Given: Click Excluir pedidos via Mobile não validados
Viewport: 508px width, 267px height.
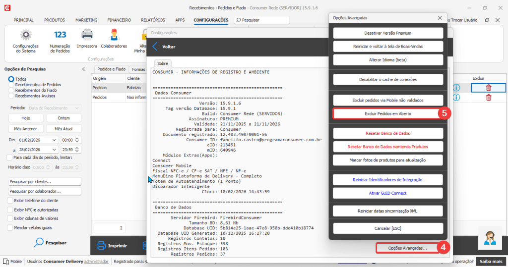Looking at the screenshot, I should point(388,101).
